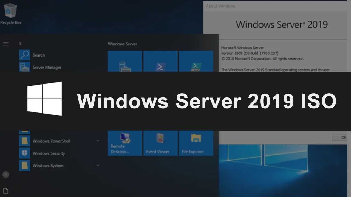Click the Documents icon in Start sidebar
Image resolution: width=351 pixels, height=197 pixels.
click(6, 191)
